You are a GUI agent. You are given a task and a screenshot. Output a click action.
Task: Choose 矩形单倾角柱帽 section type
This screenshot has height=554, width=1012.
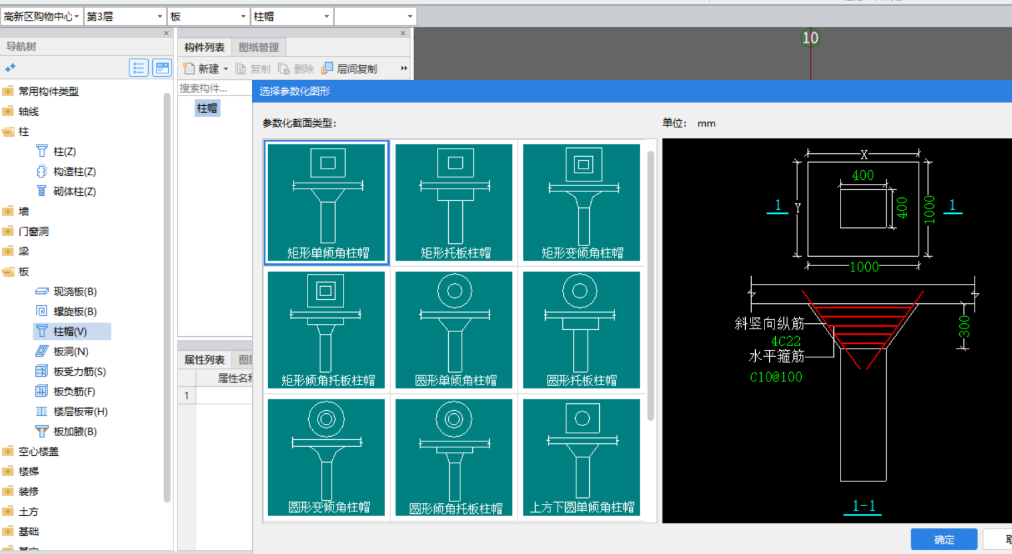click(327, 203)
